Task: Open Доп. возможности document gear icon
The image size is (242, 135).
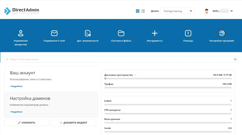Action: [x=88, y=33]
